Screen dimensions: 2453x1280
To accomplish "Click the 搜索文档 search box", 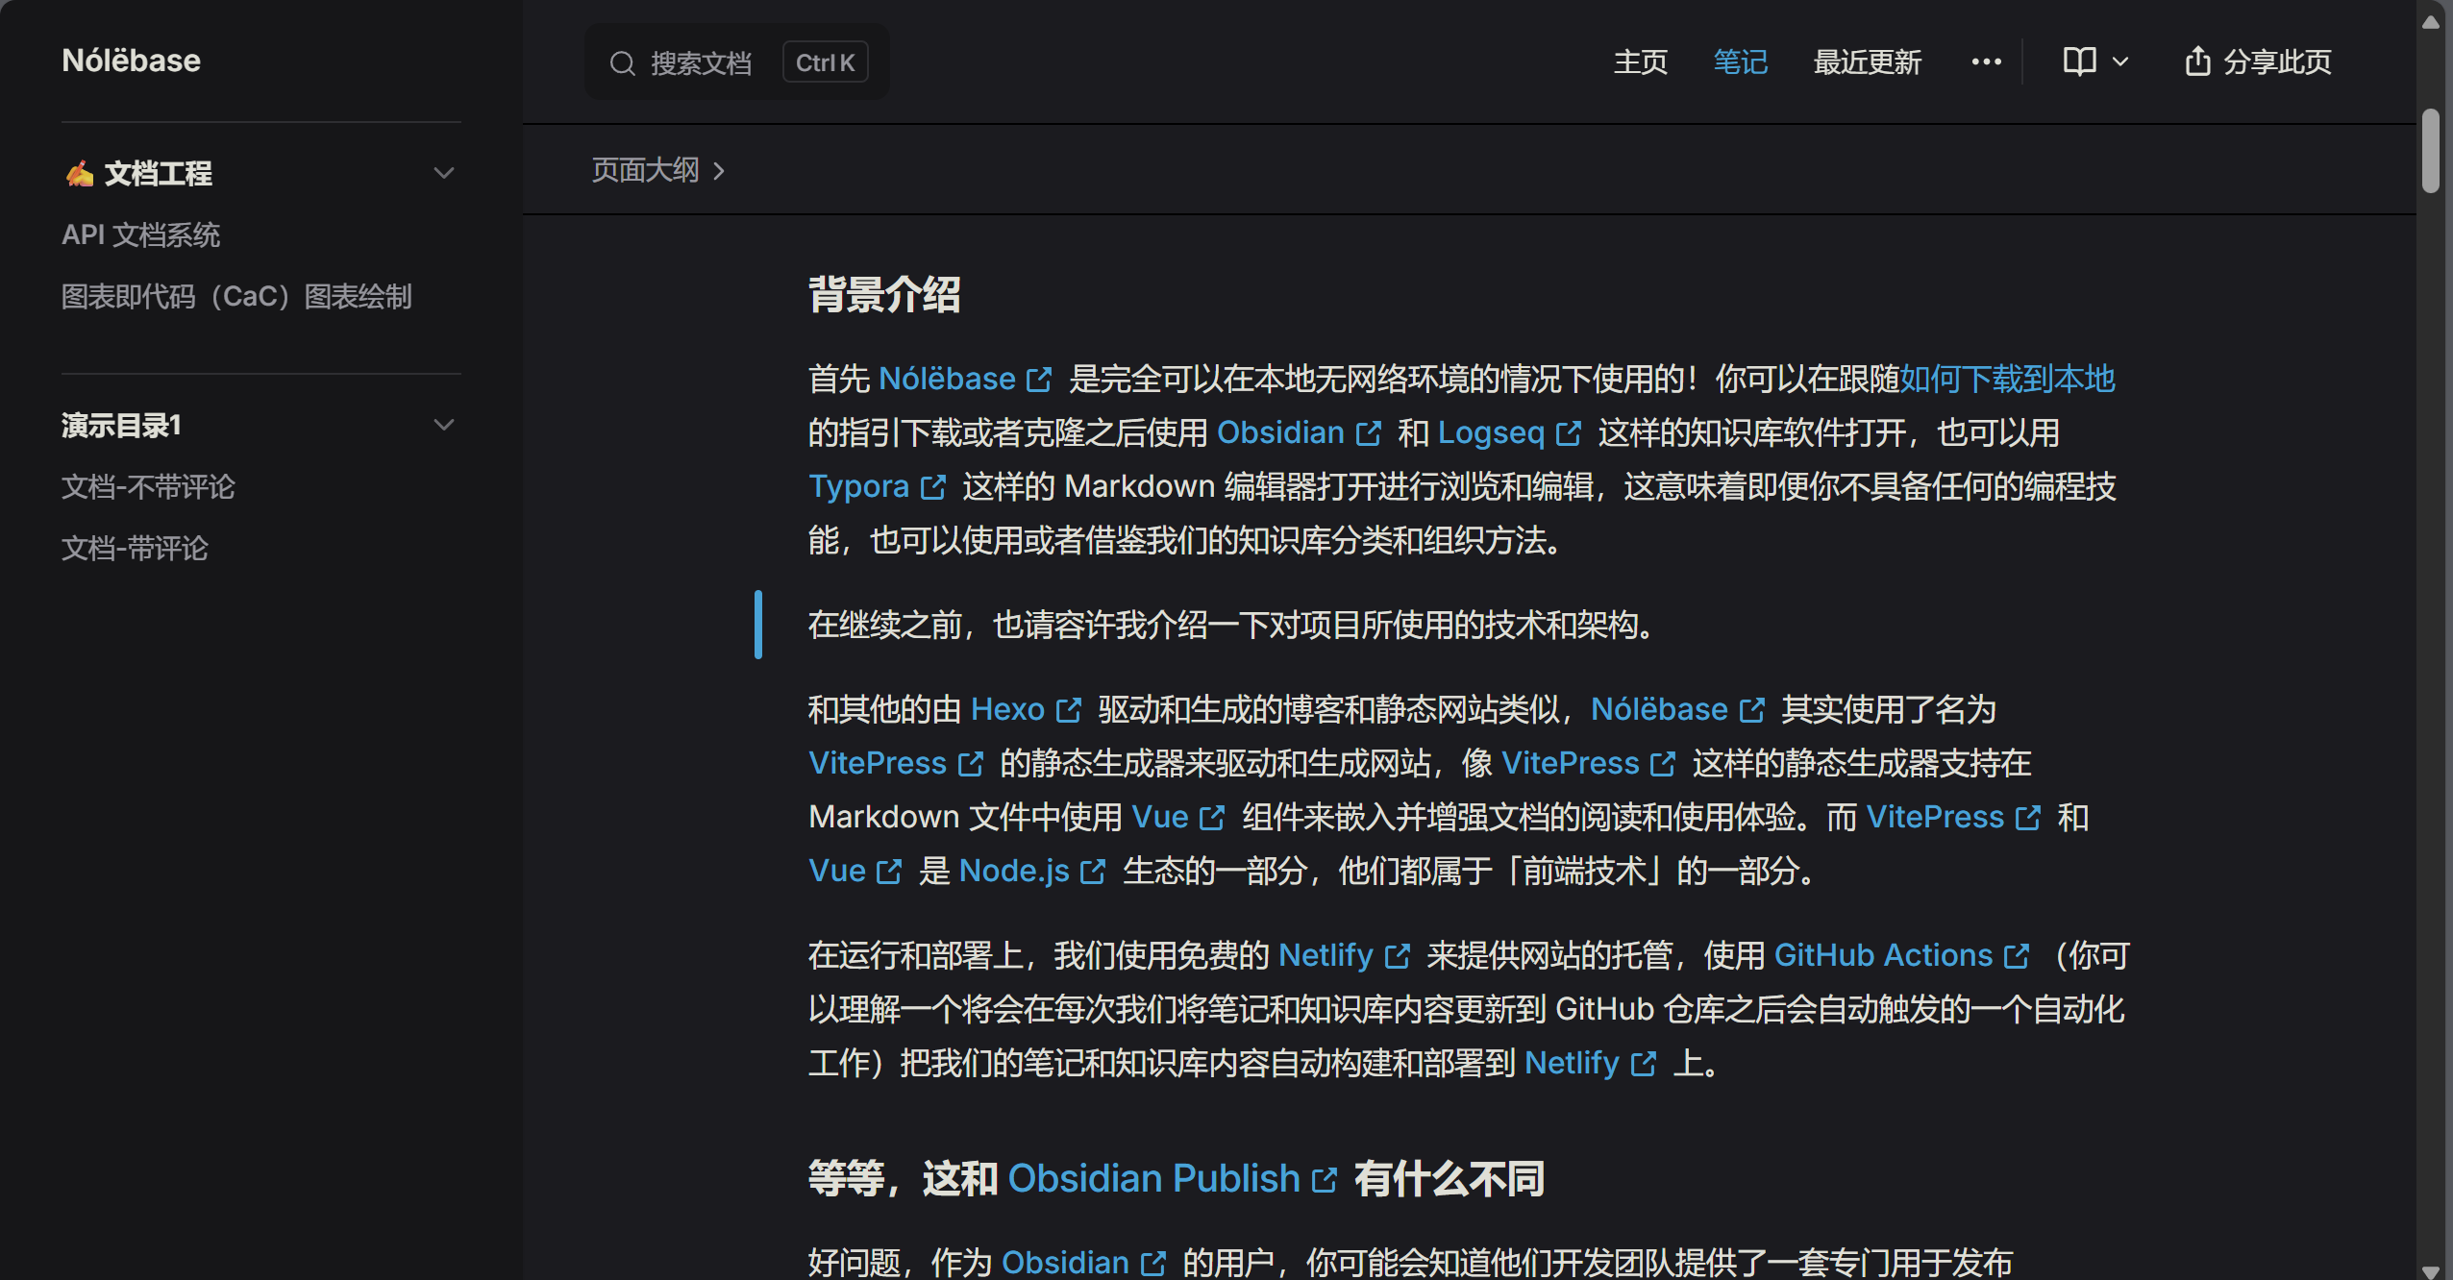I will (x=736, y=62).
